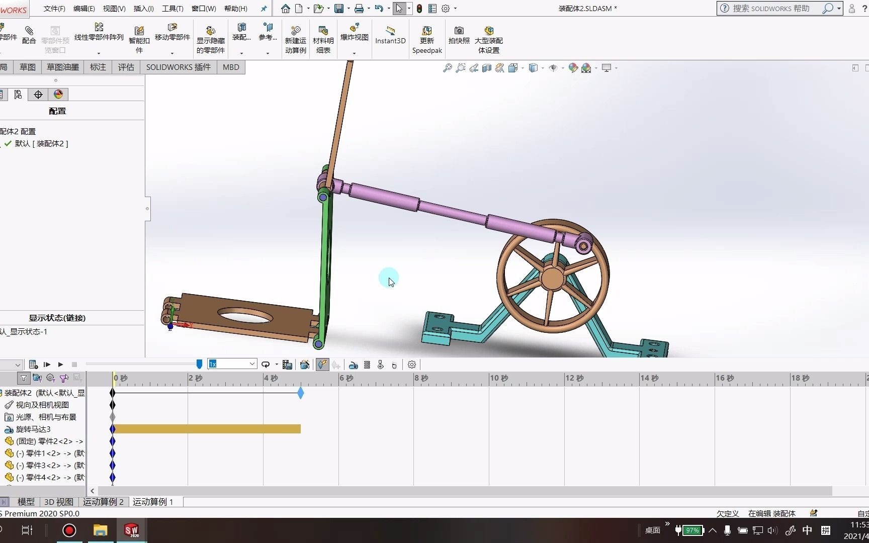Open the Display Style dropdown arrow

(x=543, y=68)
